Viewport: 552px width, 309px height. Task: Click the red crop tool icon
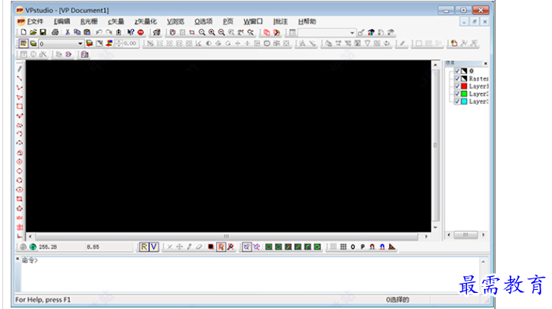click(192, 32)
